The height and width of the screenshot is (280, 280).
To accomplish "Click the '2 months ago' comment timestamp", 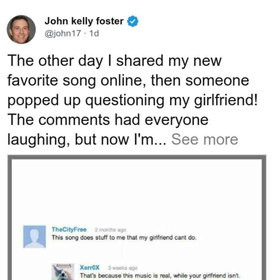I will coord(110,230).
